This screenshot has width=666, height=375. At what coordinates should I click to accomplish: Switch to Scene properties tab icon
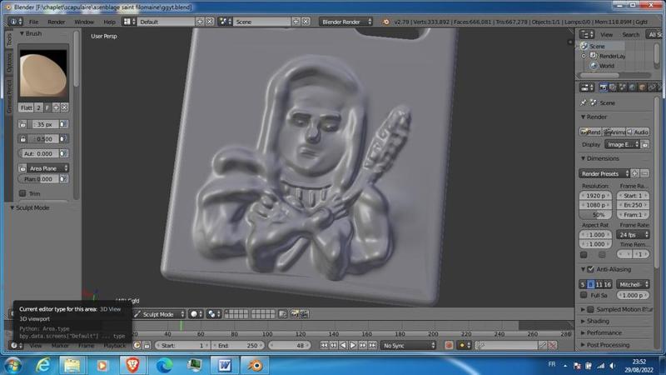(x=622, y=87)
